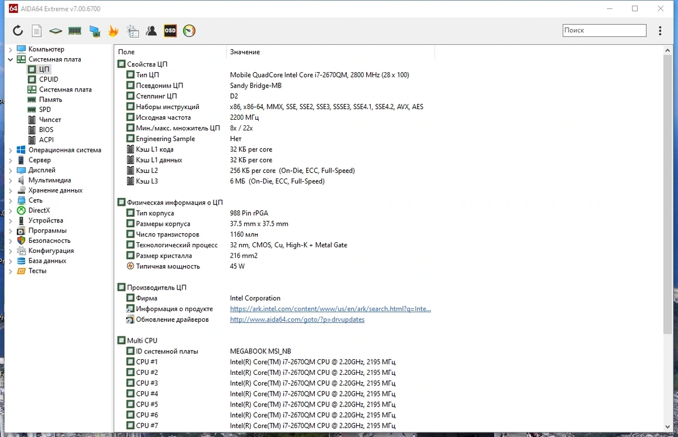The width and height of the screenshot is (678, 437).
Task: Select База данных in the tree
Action: [x=47, y=261]
